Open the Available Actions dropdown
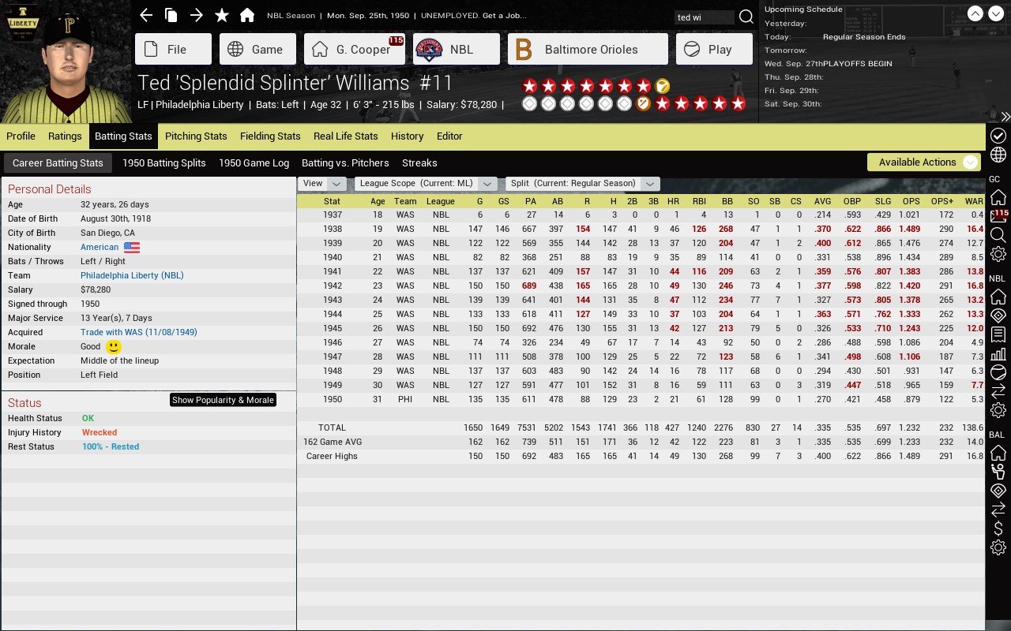The height and width of the screenshot is (631, 1011). (x=924, y=162)
